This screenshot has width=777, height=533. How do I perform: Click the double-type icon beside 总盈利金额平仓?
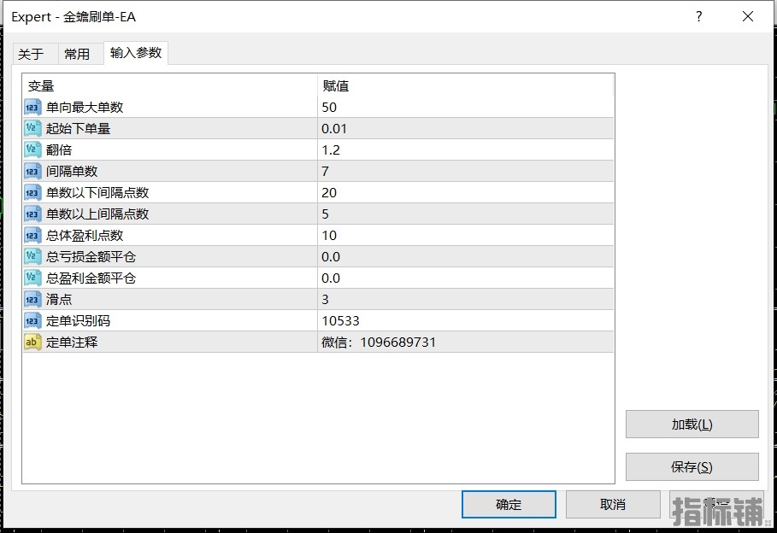(32, 278)
